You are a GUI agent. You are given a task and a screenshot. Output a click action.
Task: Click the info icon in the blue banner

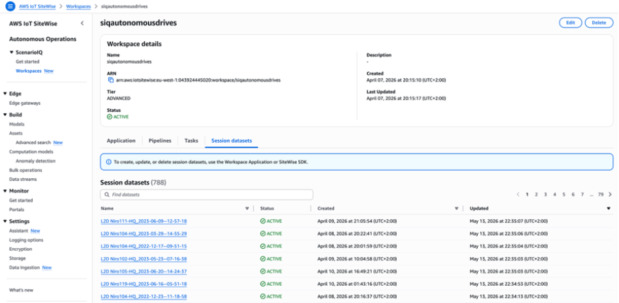109,162
